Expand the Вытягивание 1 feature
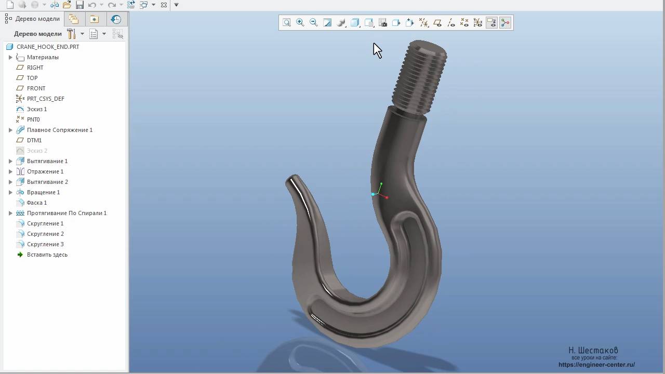This screenshot has width=665, height=374. [10, 161]
